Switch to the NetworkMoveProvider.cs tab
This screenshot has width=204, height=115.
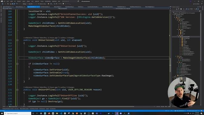pos(108,7)
